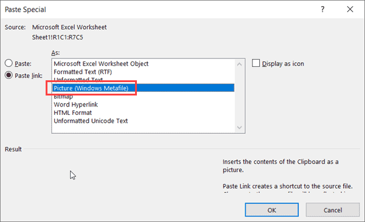365x222 pixels.
Task: Click the Cancel button
Action: pos(333,210)
